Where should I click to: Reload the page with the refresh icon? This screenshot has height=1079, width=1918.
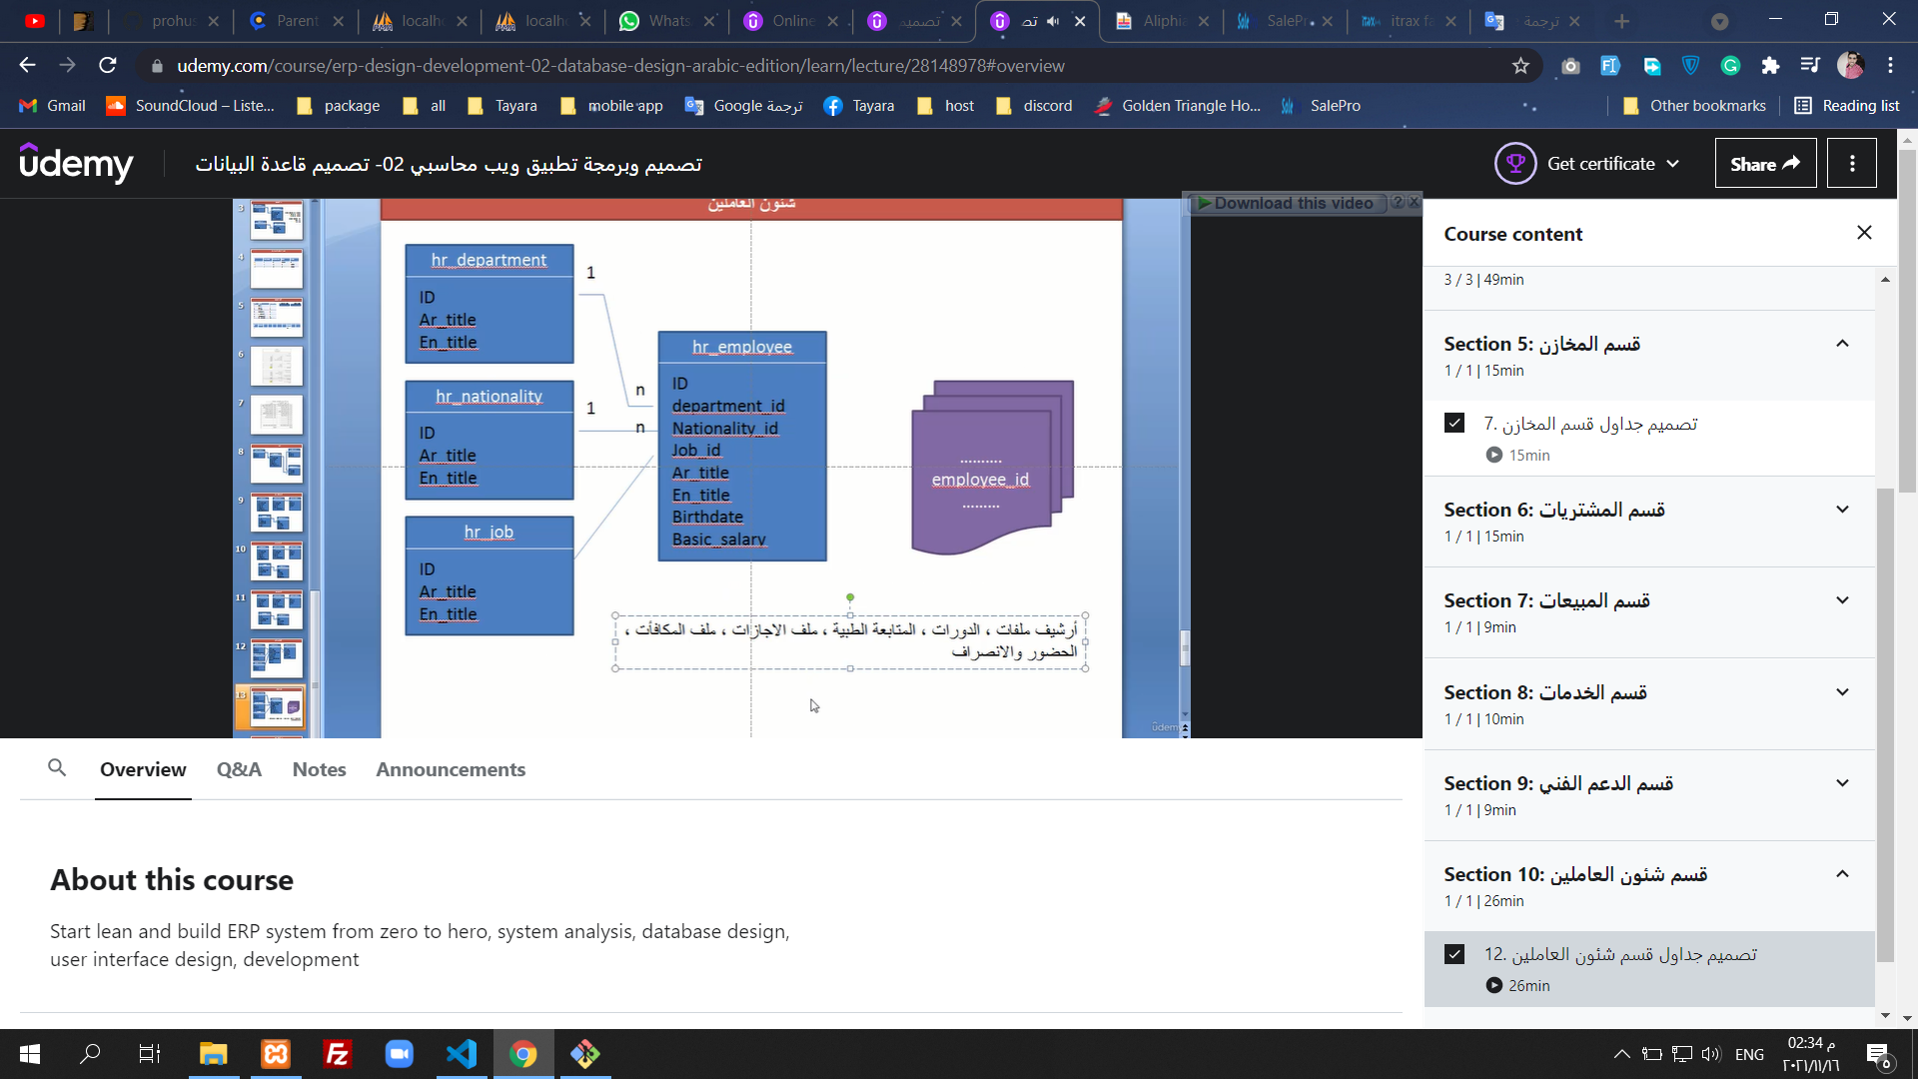pyautogui.click(x=108, y=66)
